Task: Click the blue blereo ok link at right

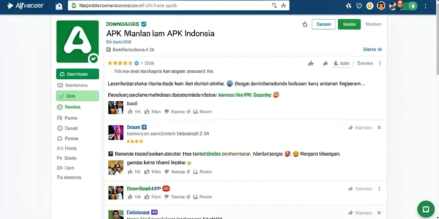Action: (x=373, y=50)
